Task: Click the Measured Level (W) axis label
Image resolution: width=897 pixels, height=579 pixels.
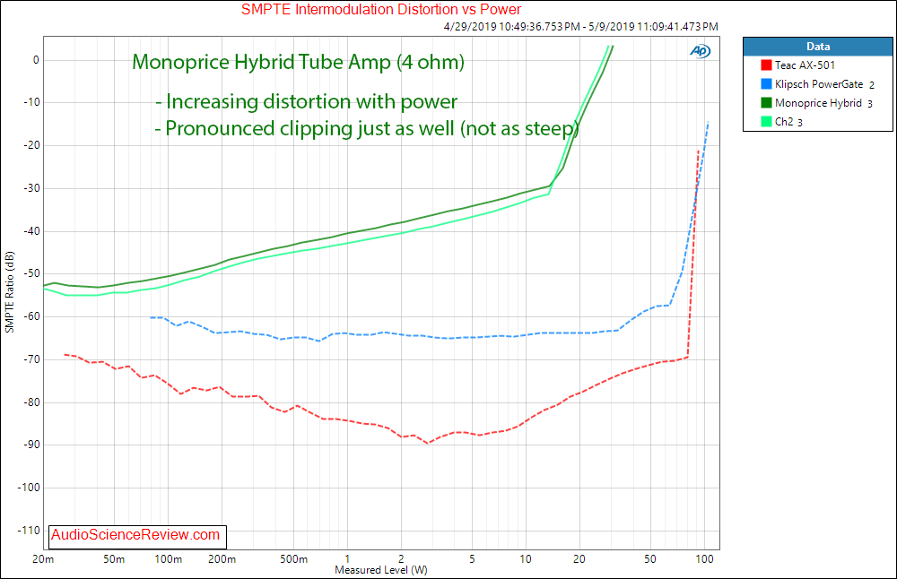Action: click(381, 570)
